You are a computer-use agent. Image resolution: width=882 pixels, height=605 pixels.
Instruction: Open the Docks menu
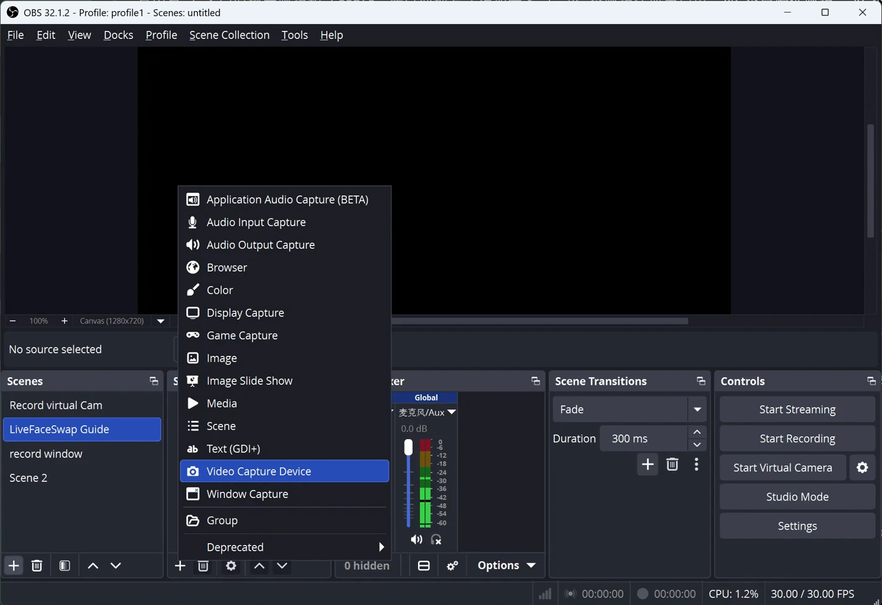coord(118,35)
